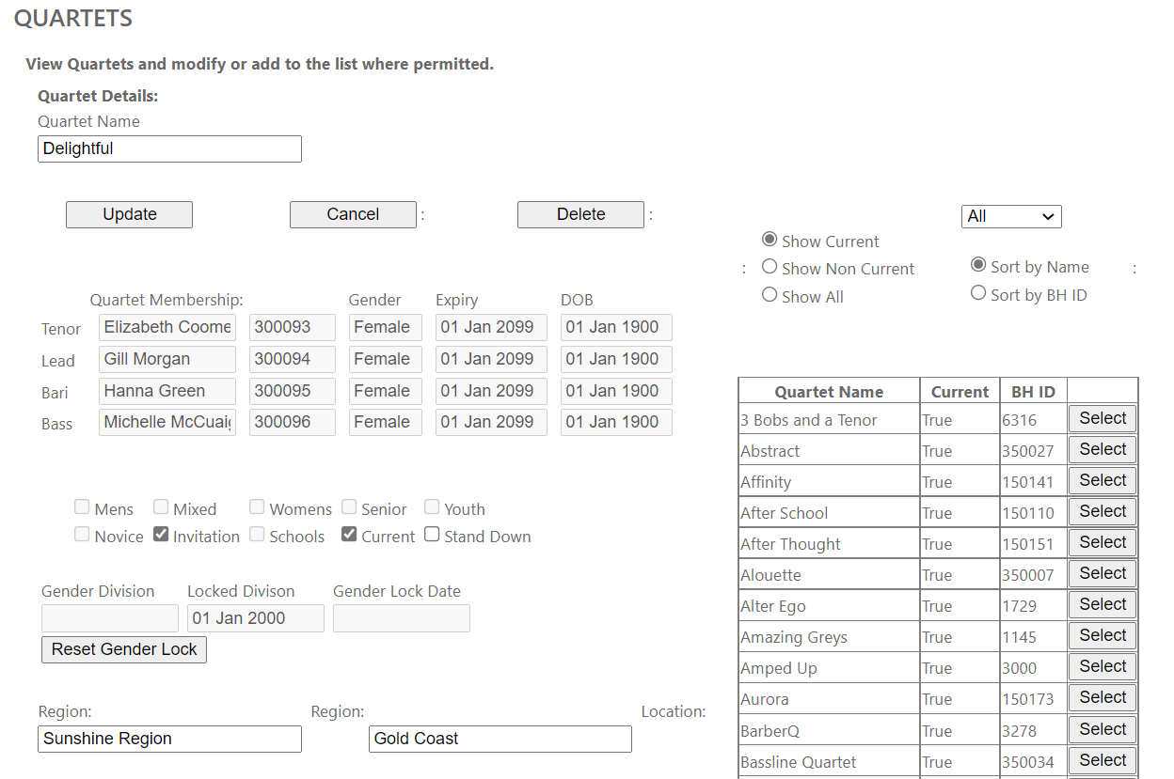Click the Gold Coast text field
The height and width of the screenshot is (779, 1174).
click(x=500, y=739)
